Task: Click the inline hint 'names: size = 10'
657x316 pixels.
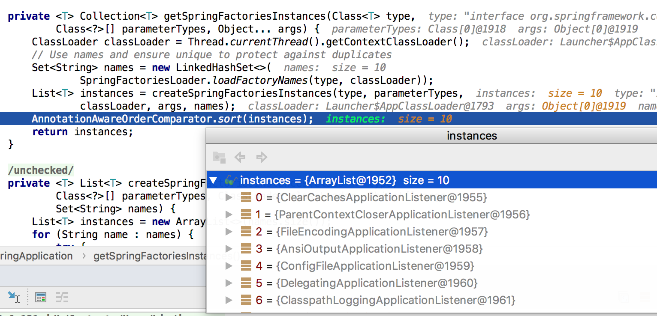Action: click(335, 68)
